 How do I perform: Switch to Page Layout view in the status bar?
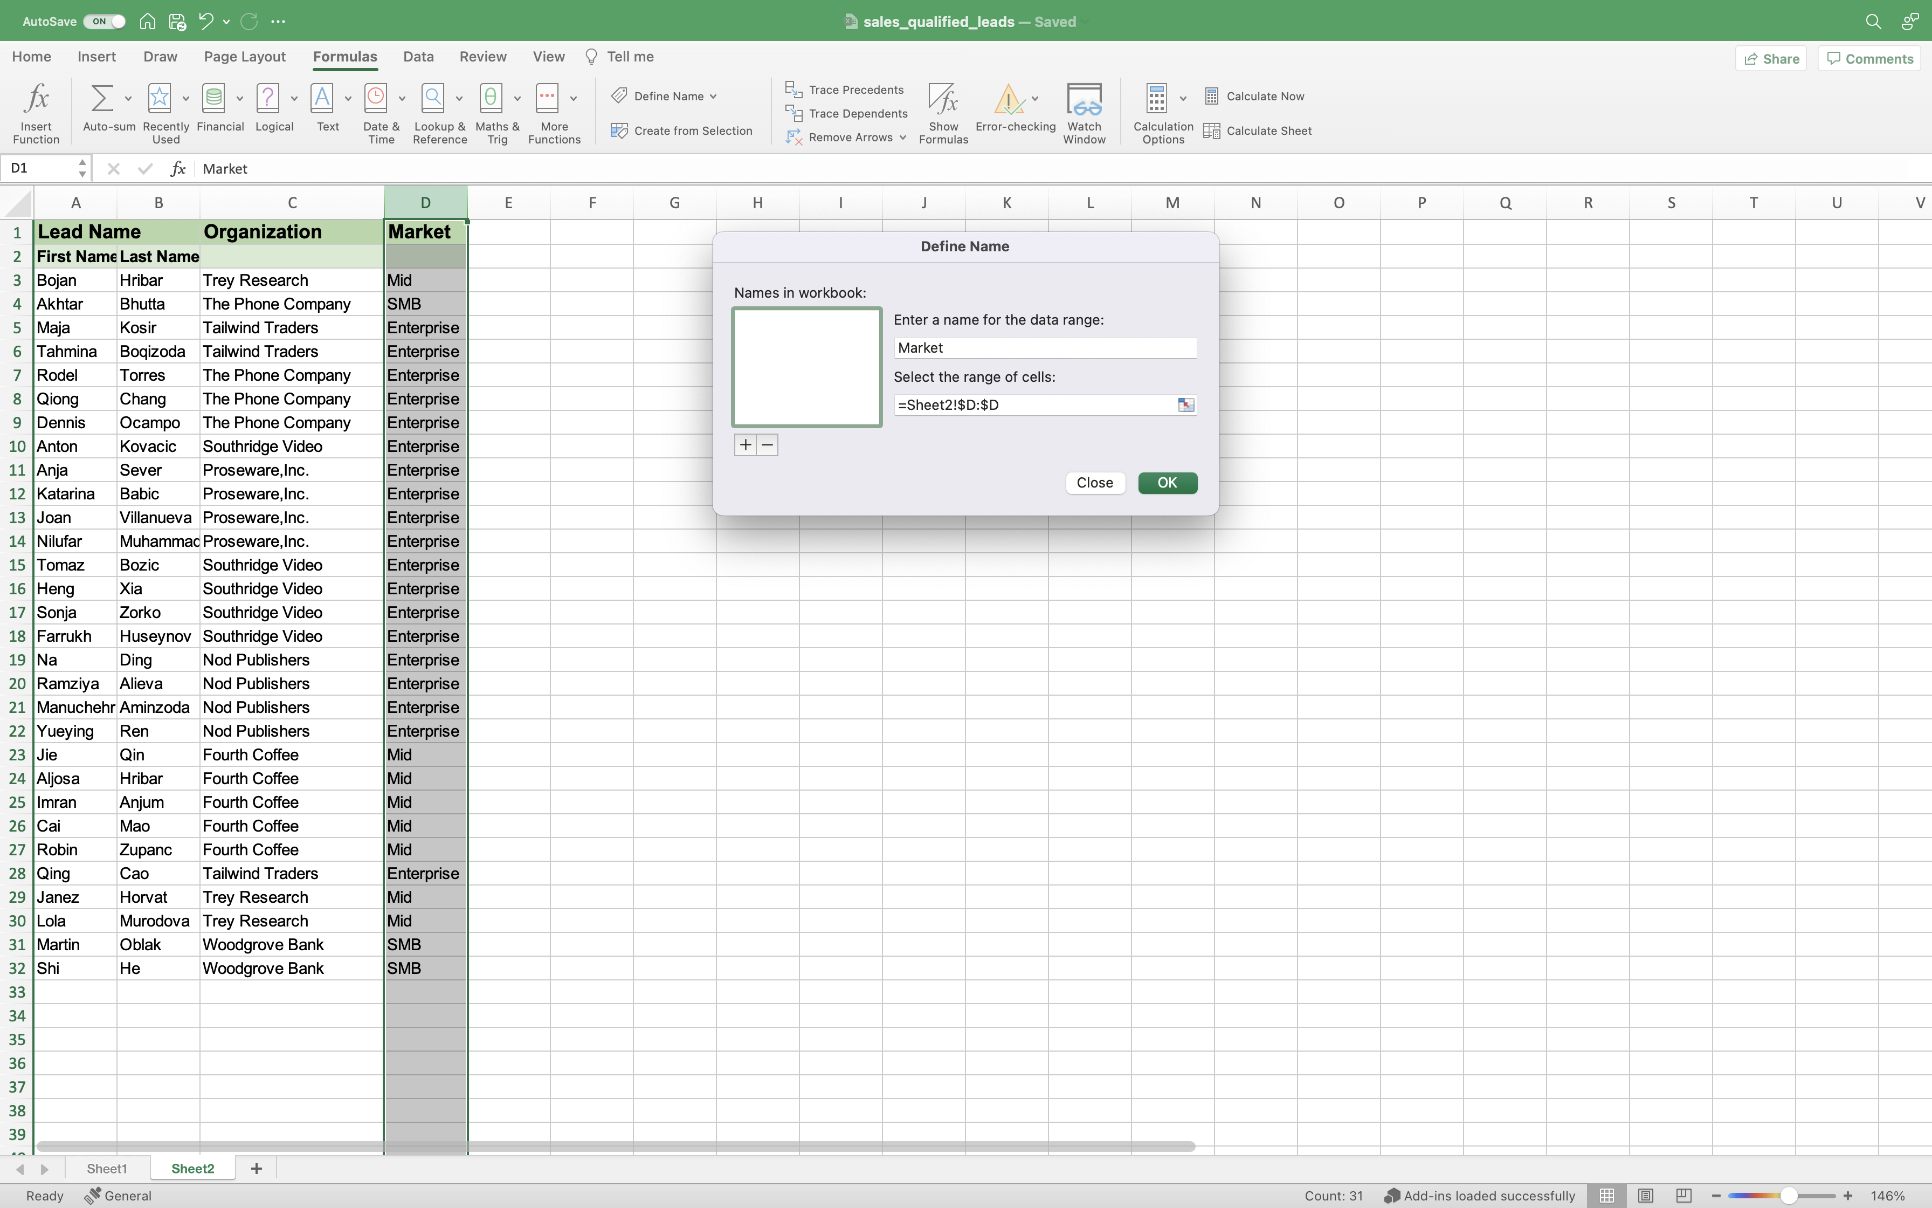1645,1195
